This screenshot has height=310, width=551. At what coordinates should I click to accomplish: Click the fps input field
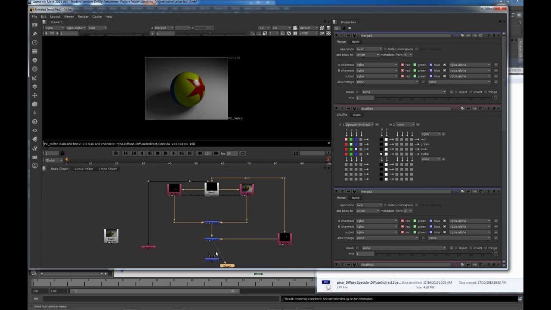[231, 153]
